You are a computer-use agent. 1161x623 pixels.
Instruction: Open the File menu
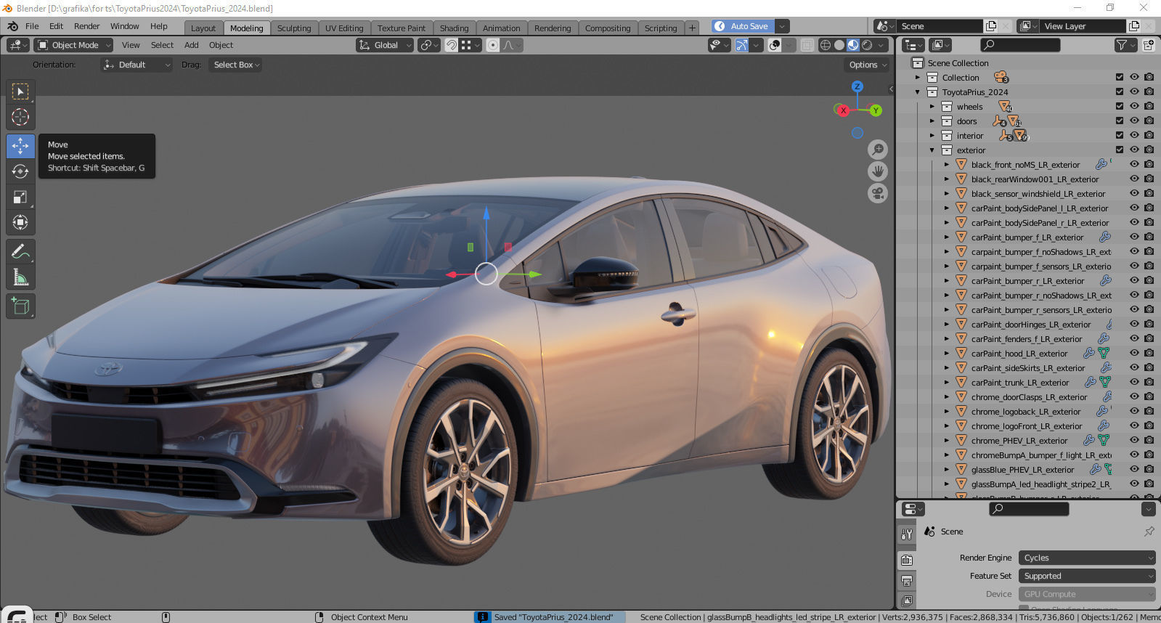click(x=32, y=26)
